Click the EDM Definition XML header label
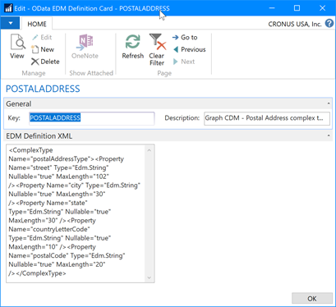This screenshot has height=307, width=336. click(x=39, y=136)
